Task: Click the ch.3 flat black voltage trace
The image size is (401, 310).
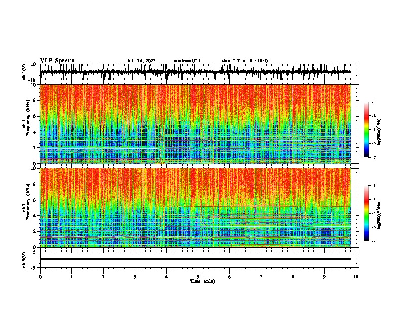Action: pos(195,259)
